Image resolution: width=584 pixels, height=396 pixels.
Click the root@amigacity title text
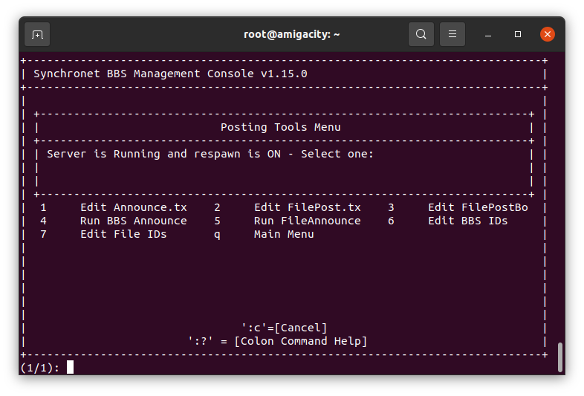[291, 34]
